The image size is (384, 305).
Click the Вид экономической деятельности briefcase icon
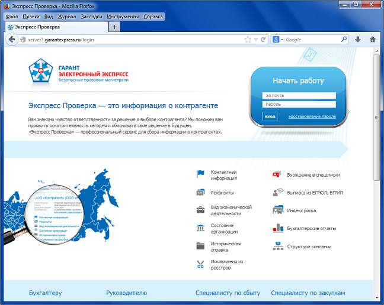click(x=200, y=210)
